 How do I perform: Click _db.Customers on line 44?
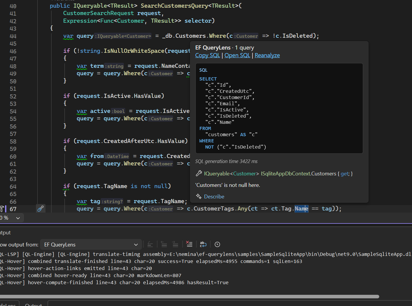(184, 36)
